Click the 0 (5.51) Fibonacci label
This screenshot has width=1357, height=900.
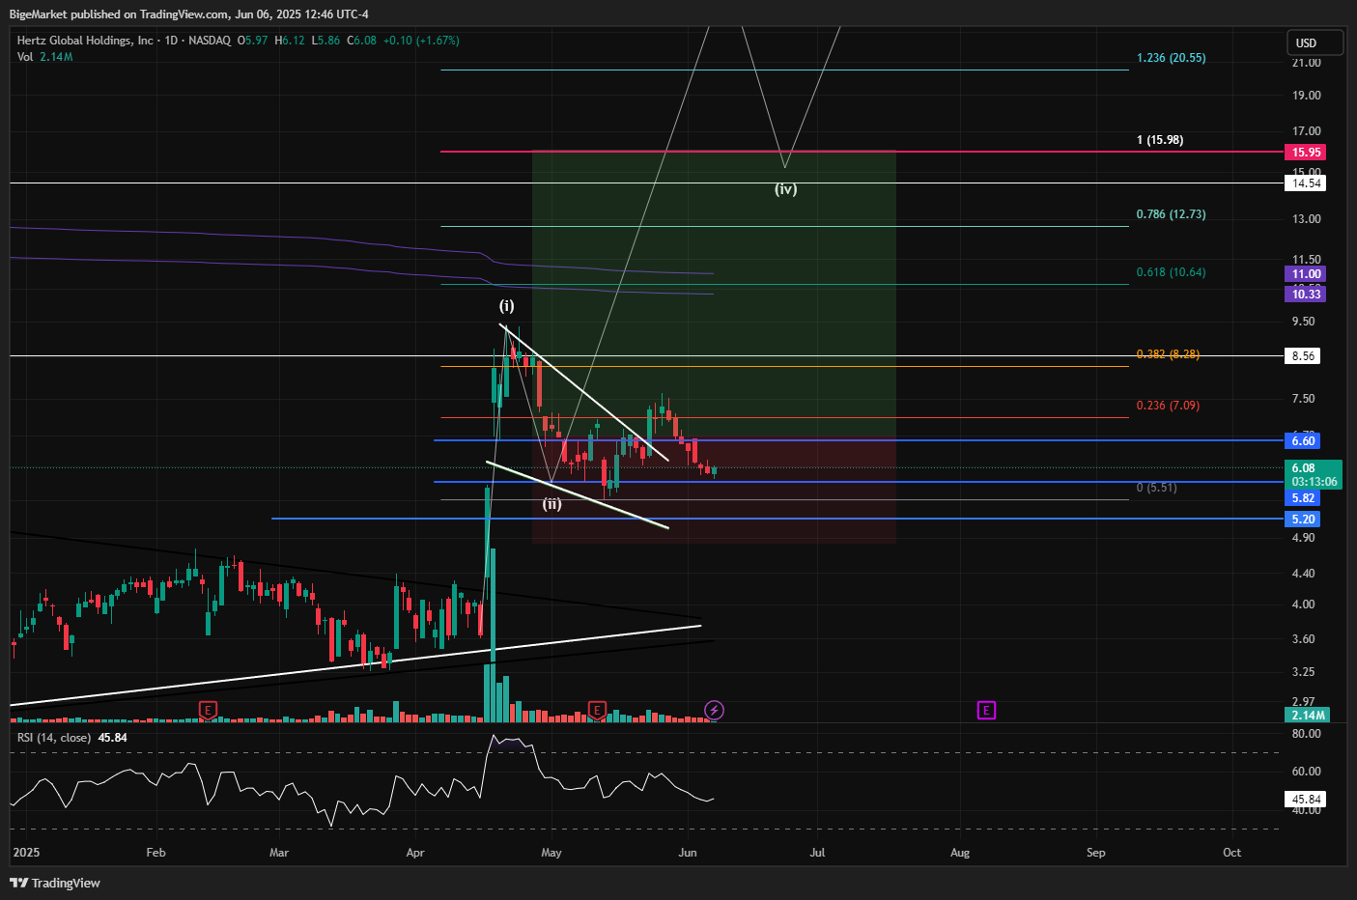tap(1156, 488)
